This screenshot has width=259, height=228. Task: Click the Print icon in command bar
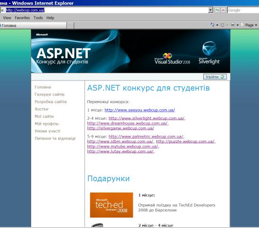point(233,25)
